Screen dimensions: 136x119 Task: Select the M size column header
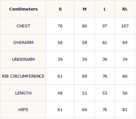coord(85,9)
